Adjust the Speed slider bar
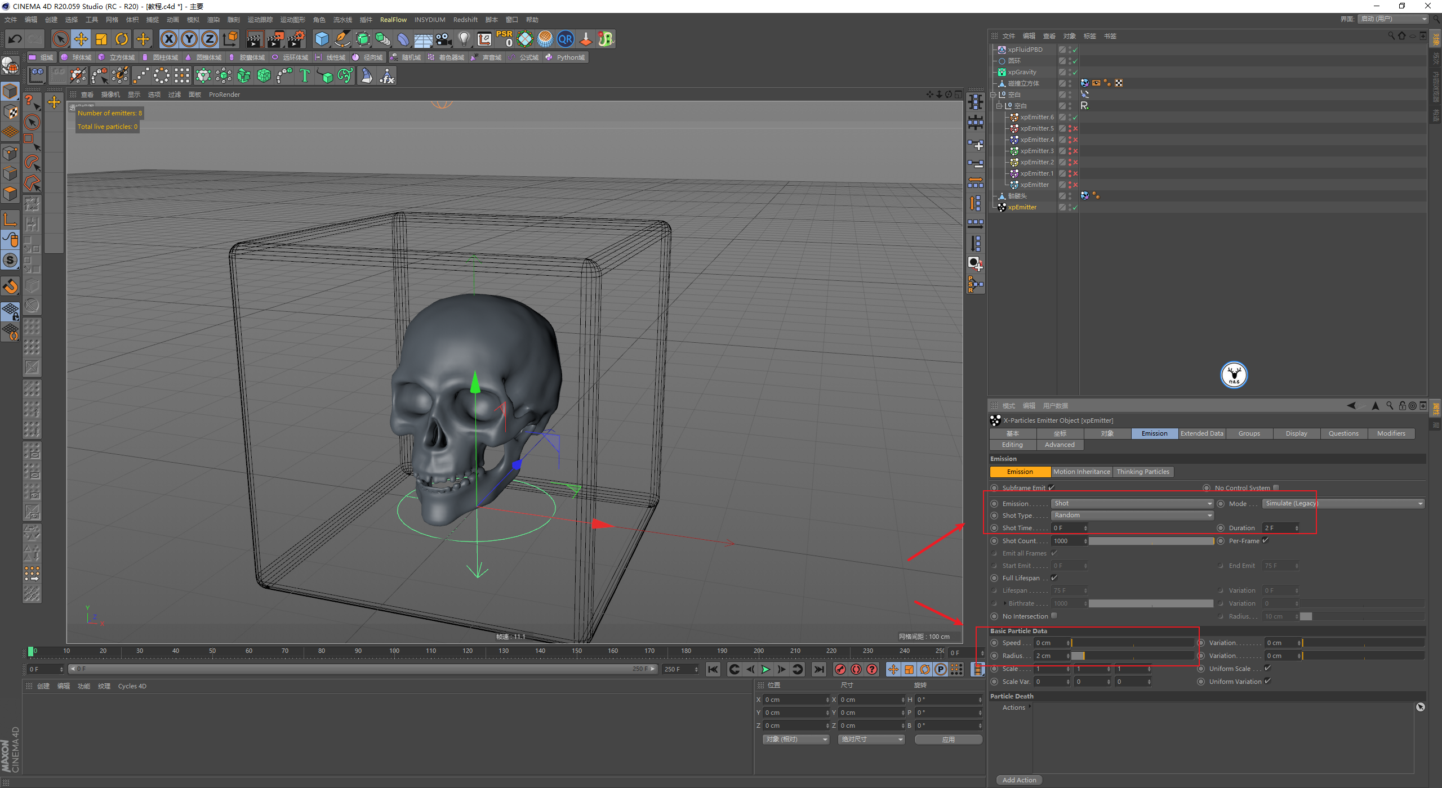1442x788 pixels. tap(1133, 643)
